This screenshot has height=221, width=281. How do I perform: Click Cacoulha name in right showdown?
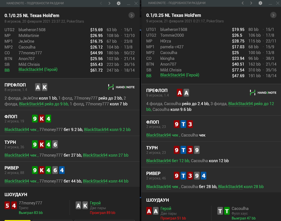[x=240, y=209]
